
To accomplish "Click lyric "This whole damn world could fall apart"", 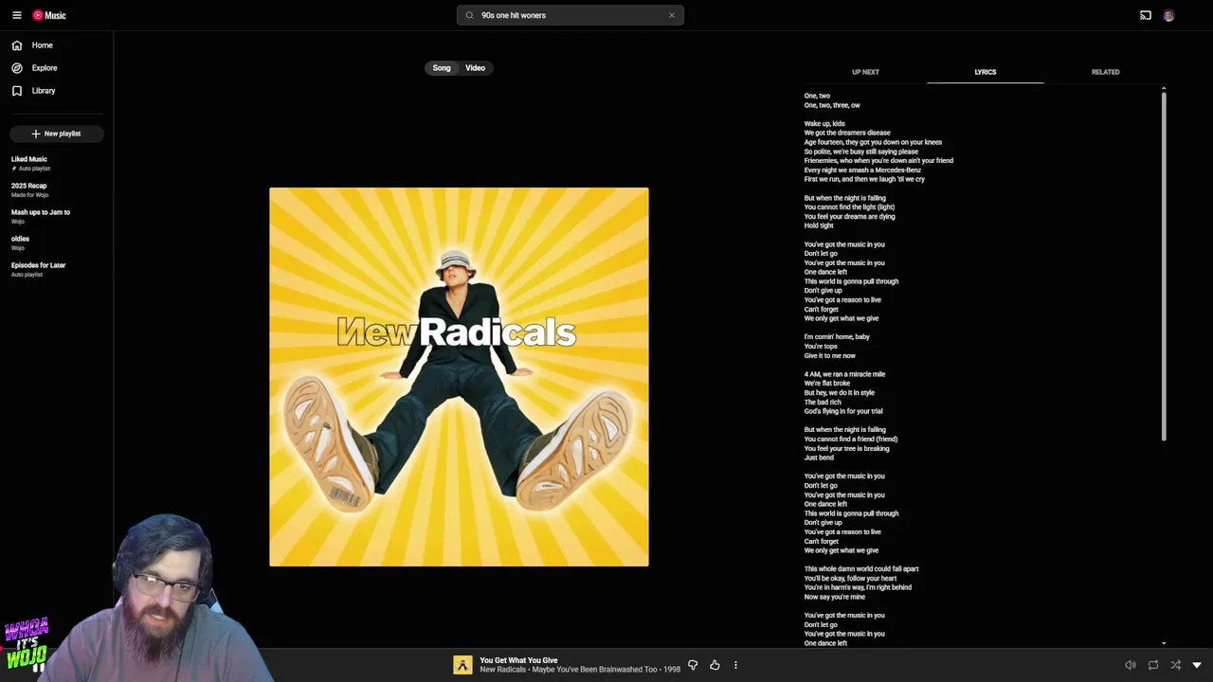I will point(861,569).
